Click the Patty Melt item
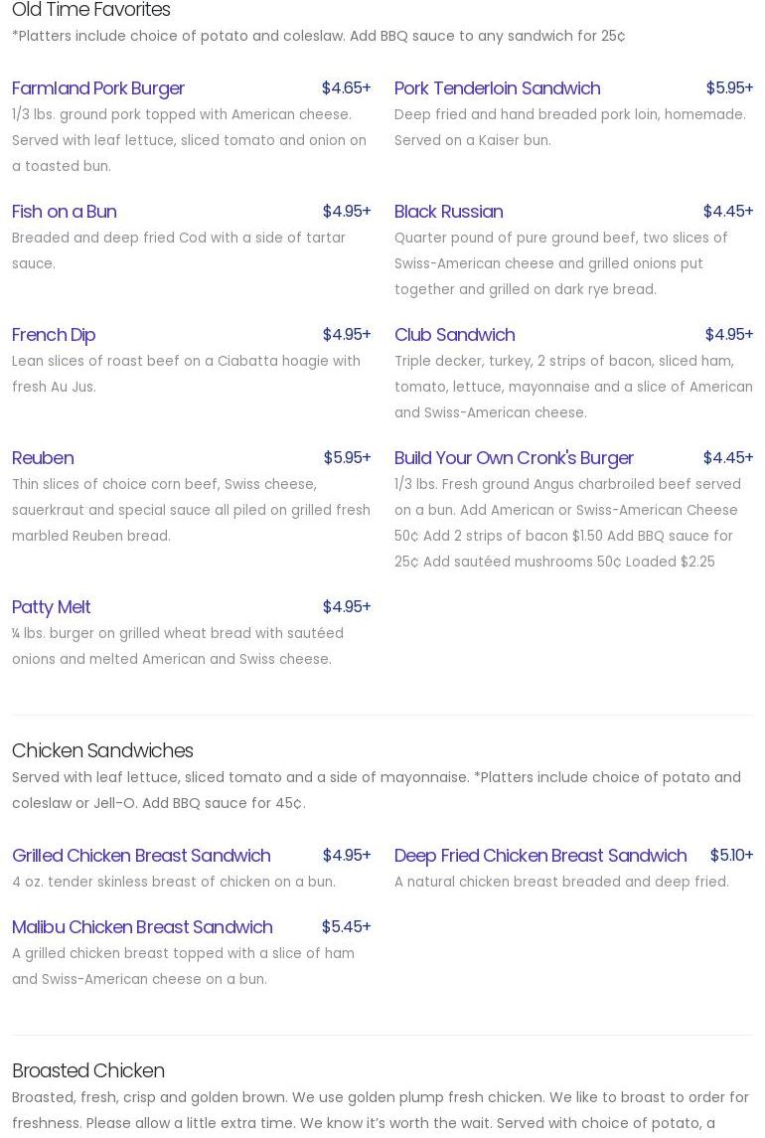Screen dimensions: 765x1138 (x=52, y=607)
